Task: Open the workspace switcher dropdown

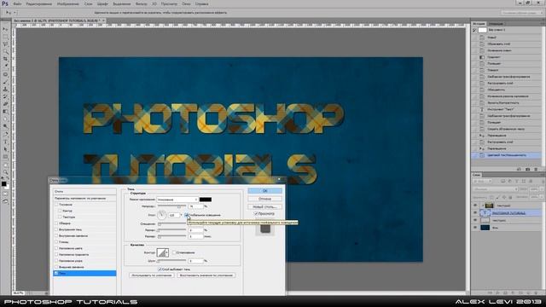Action: click(521, 13)
